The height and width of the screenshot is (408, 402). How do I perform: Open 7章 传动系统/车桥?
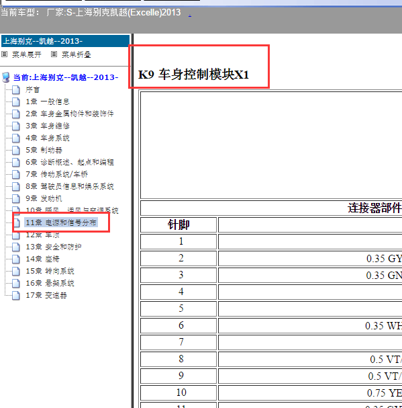click(x=56, y=174)
